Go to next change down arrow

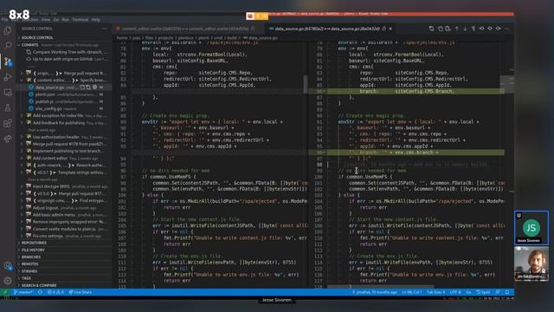[x=465, y=29]
